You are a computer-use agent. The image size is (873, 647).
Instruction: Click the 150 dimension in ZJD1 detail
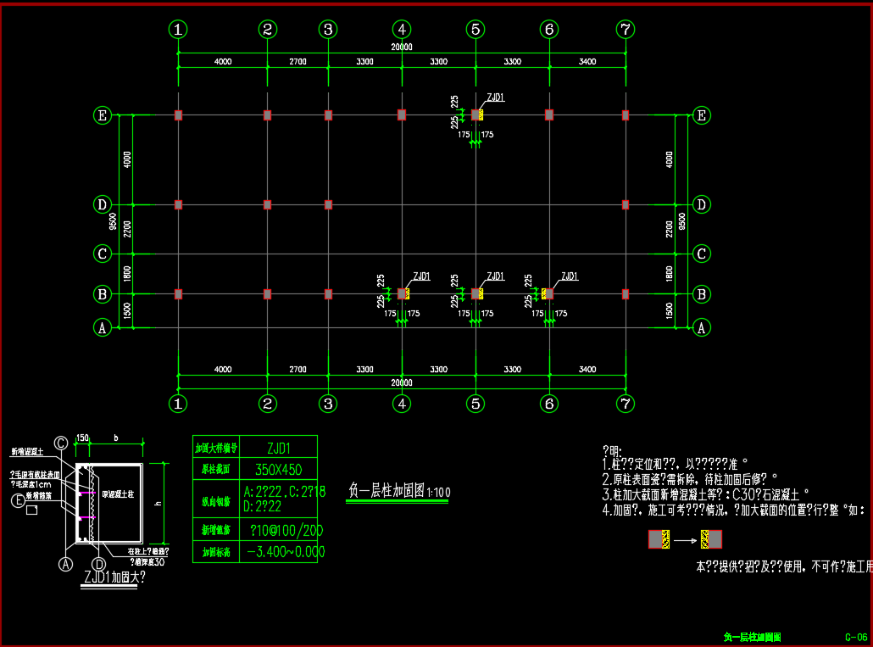coord(82,438)
